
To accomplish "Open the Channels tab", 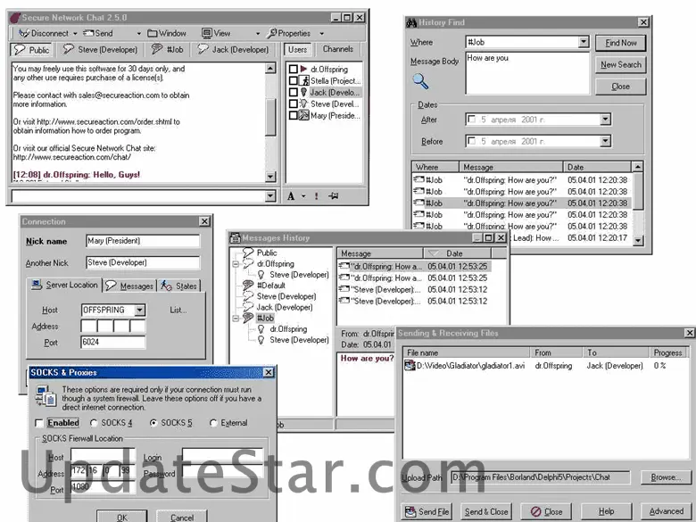I will [x=338, y=49].
